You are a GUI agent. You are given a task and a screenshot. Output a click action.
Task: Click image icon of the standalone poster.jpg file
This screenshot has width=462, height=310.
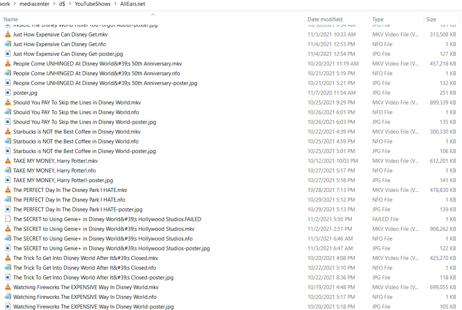tap(8, 93)
